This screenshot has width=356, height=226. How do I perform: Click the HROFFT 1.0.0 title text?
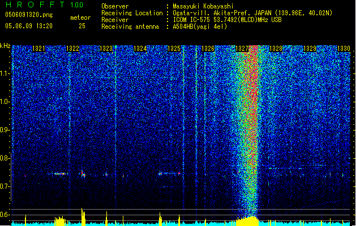45,5
